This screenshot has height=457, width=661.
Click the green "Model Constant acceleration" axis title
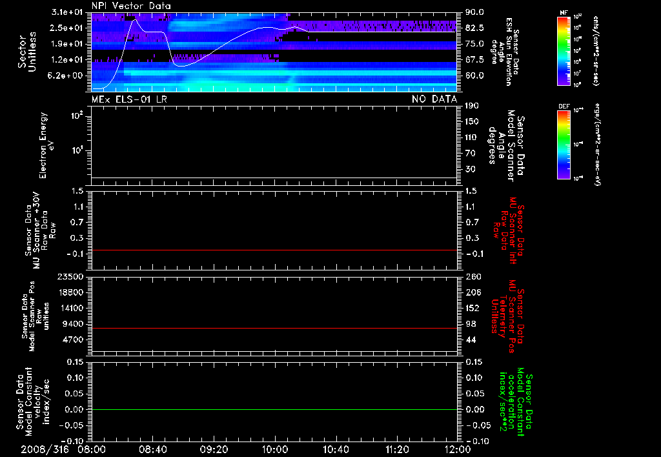[516, 401]
